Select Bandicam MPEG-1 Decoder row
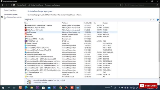 (x=71, y=39)
